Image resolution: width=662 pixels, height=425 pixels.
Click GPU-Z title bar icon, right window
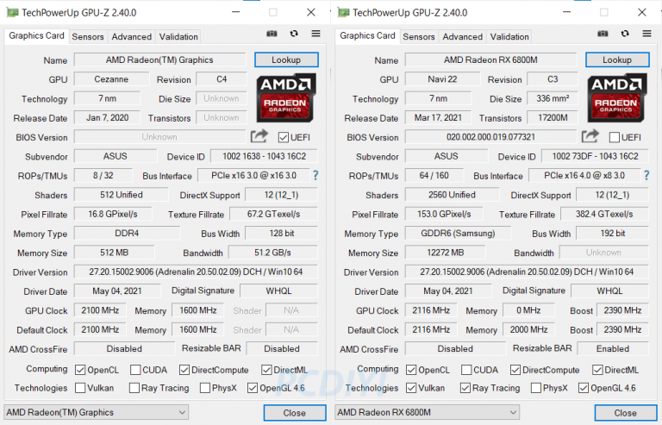tap(343, 13)
